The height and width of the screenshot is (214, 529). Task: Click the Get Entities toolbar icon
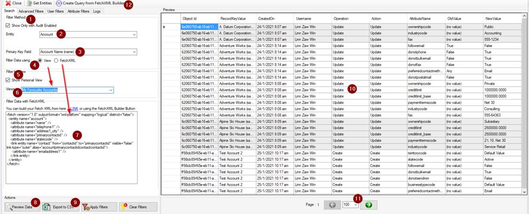(x=29, y=3)
